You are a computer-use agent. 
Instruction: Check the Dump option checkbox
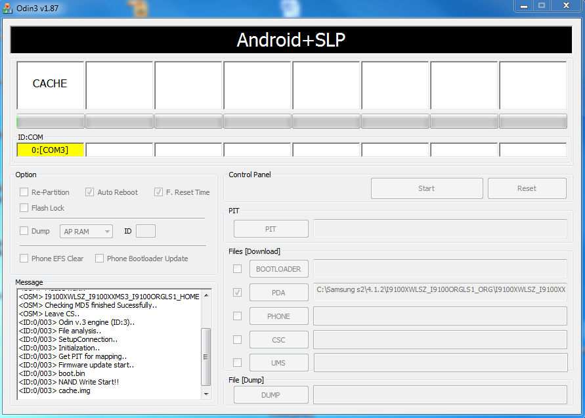coord(24,231)
